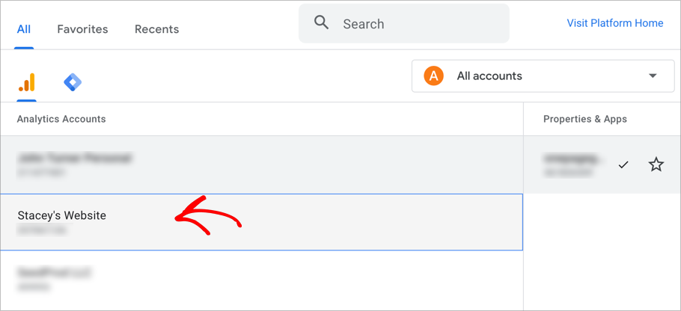The image size is (681, 311).
Task: Focus the Search input field
Action: (x=419, y=24)
